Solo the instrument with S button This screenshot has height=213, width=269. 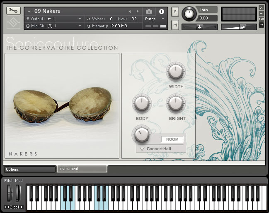[x=175, y=12]
